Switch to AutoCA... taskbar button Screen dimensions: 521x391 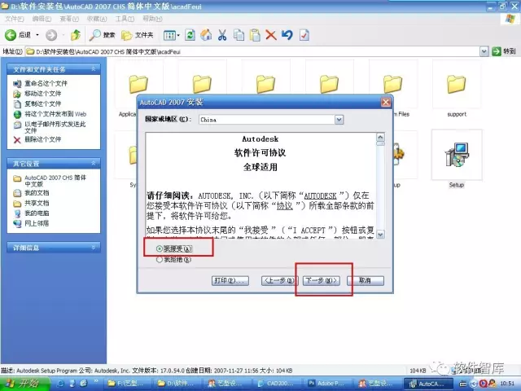point(428,384)
